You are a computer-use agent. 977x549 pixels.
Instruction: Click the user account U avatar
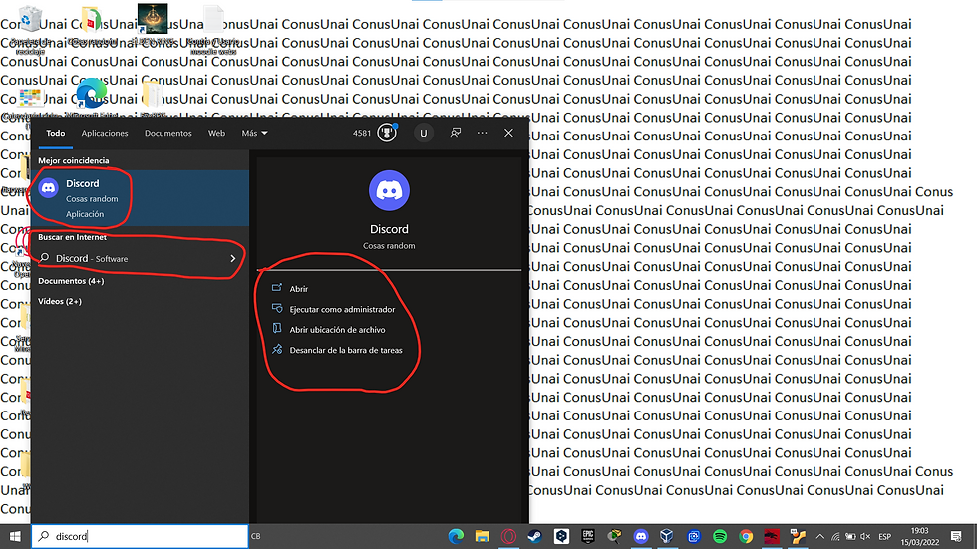(x=423, y=133)
